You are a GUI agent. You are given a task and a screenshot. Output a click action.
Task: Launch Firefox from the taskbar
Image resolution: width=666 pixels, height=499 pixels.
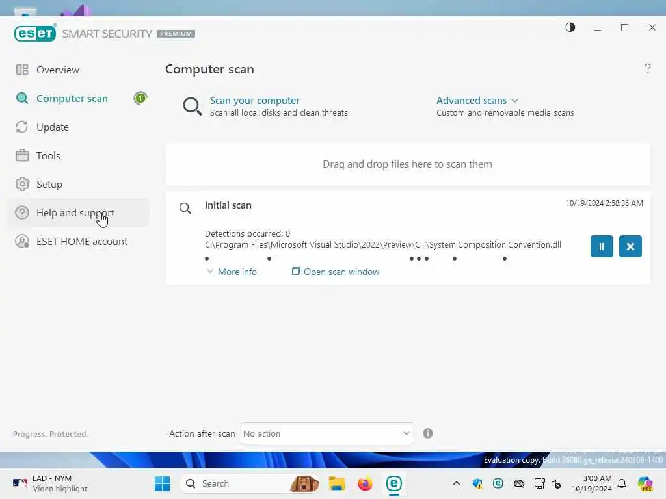(365, 483)
